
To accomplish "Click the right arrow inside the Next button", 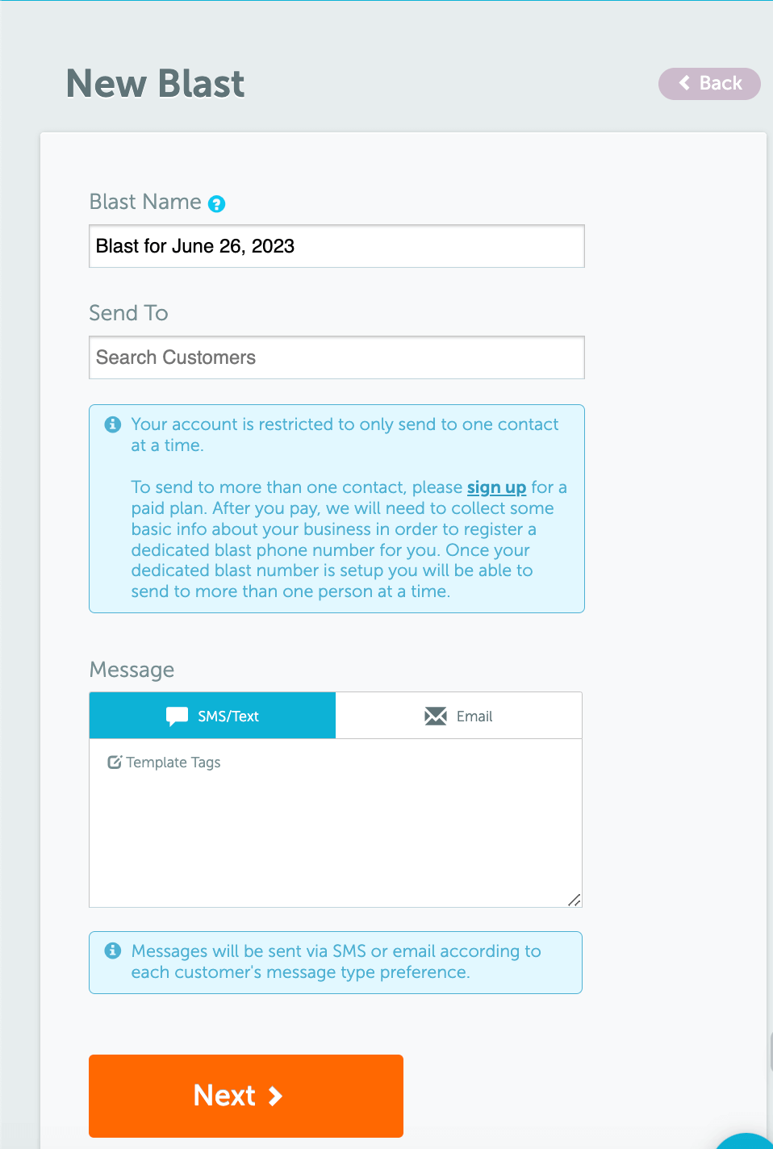I will point(274,1096).
